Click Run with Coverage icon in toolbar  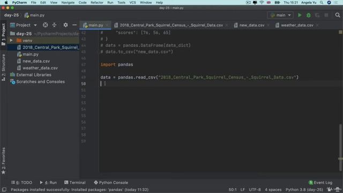317,15
